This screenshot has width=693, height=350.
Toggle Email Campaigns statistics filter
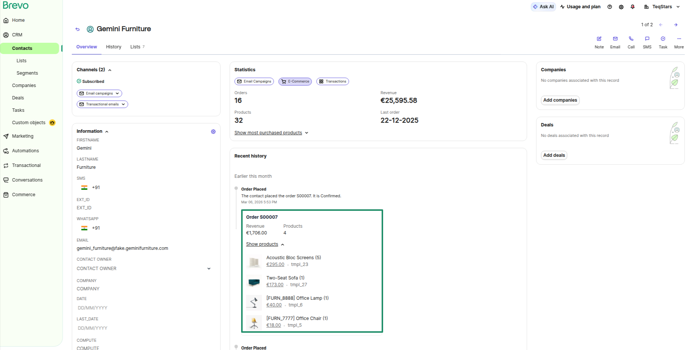click(254, 81)
